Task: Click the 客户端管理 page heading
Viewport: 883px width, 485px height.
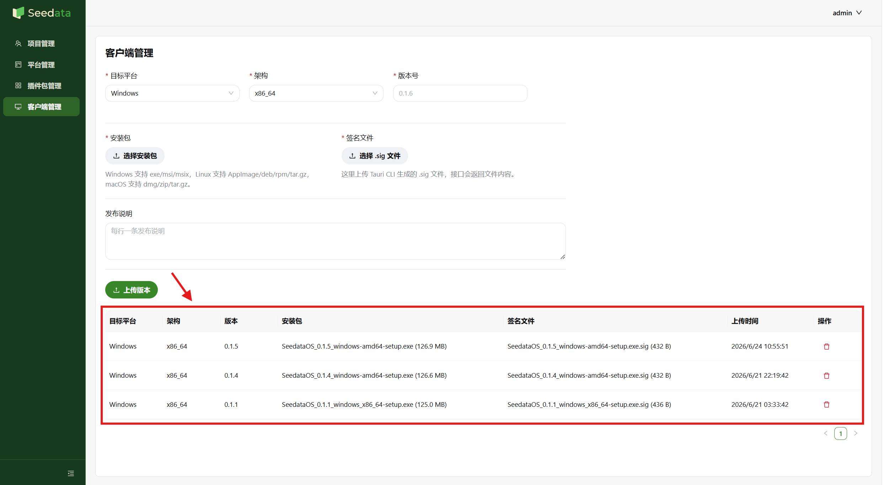Action: coord(129,53)
